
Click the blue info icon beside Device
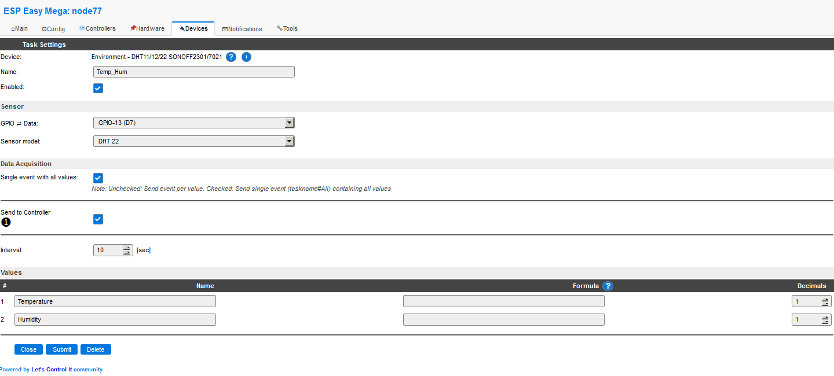pos(246,57)
